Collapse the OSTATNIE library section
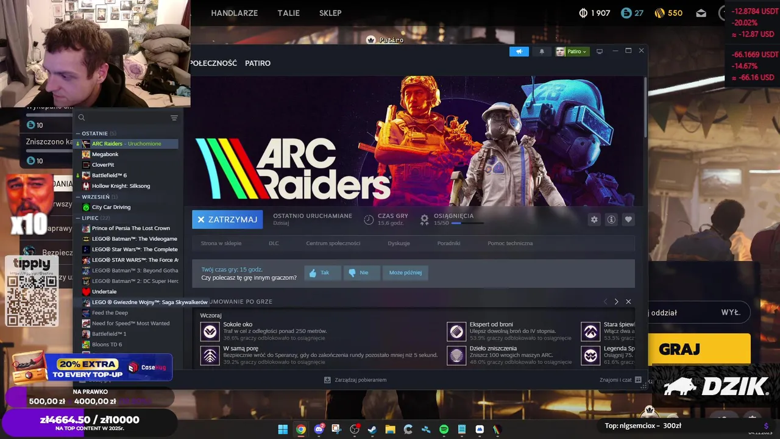Viewport: 780px width, 439px height. 78,134
